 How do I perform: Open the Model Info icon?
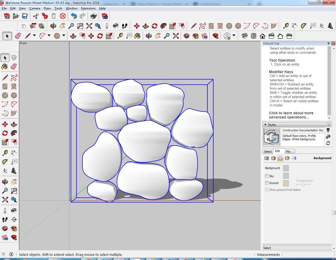click(x=105, y=16)
